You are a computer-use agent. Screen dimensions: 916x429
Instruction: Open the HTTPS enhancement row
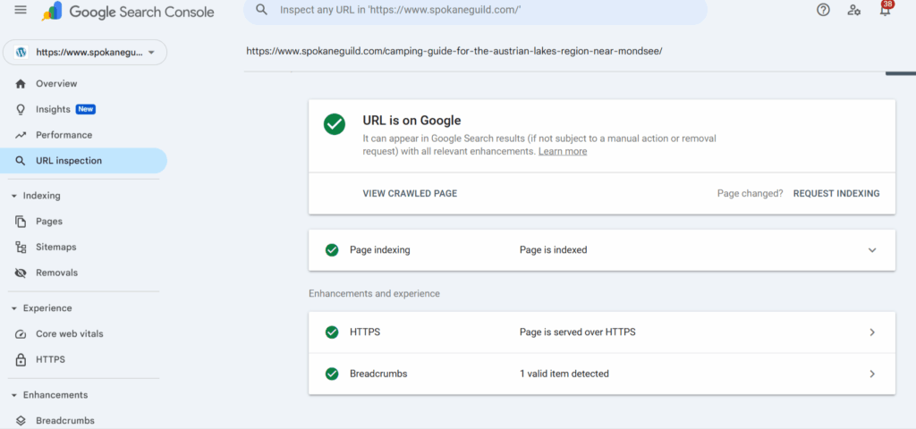click(x=602, y=332)
